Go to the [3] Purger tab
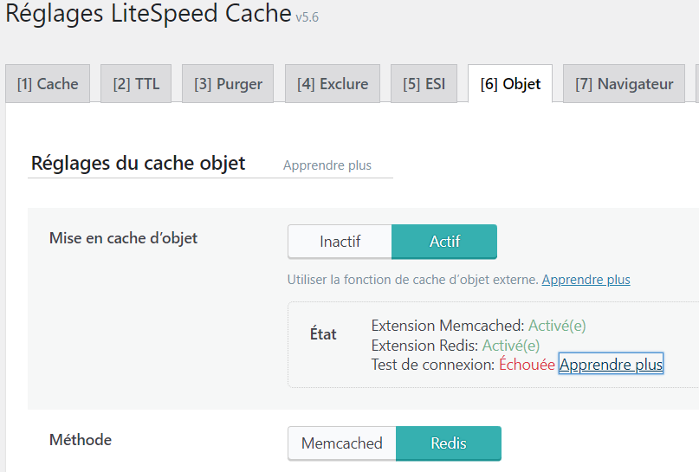Viewport: 699px width, 472px height. click(228, 84)
